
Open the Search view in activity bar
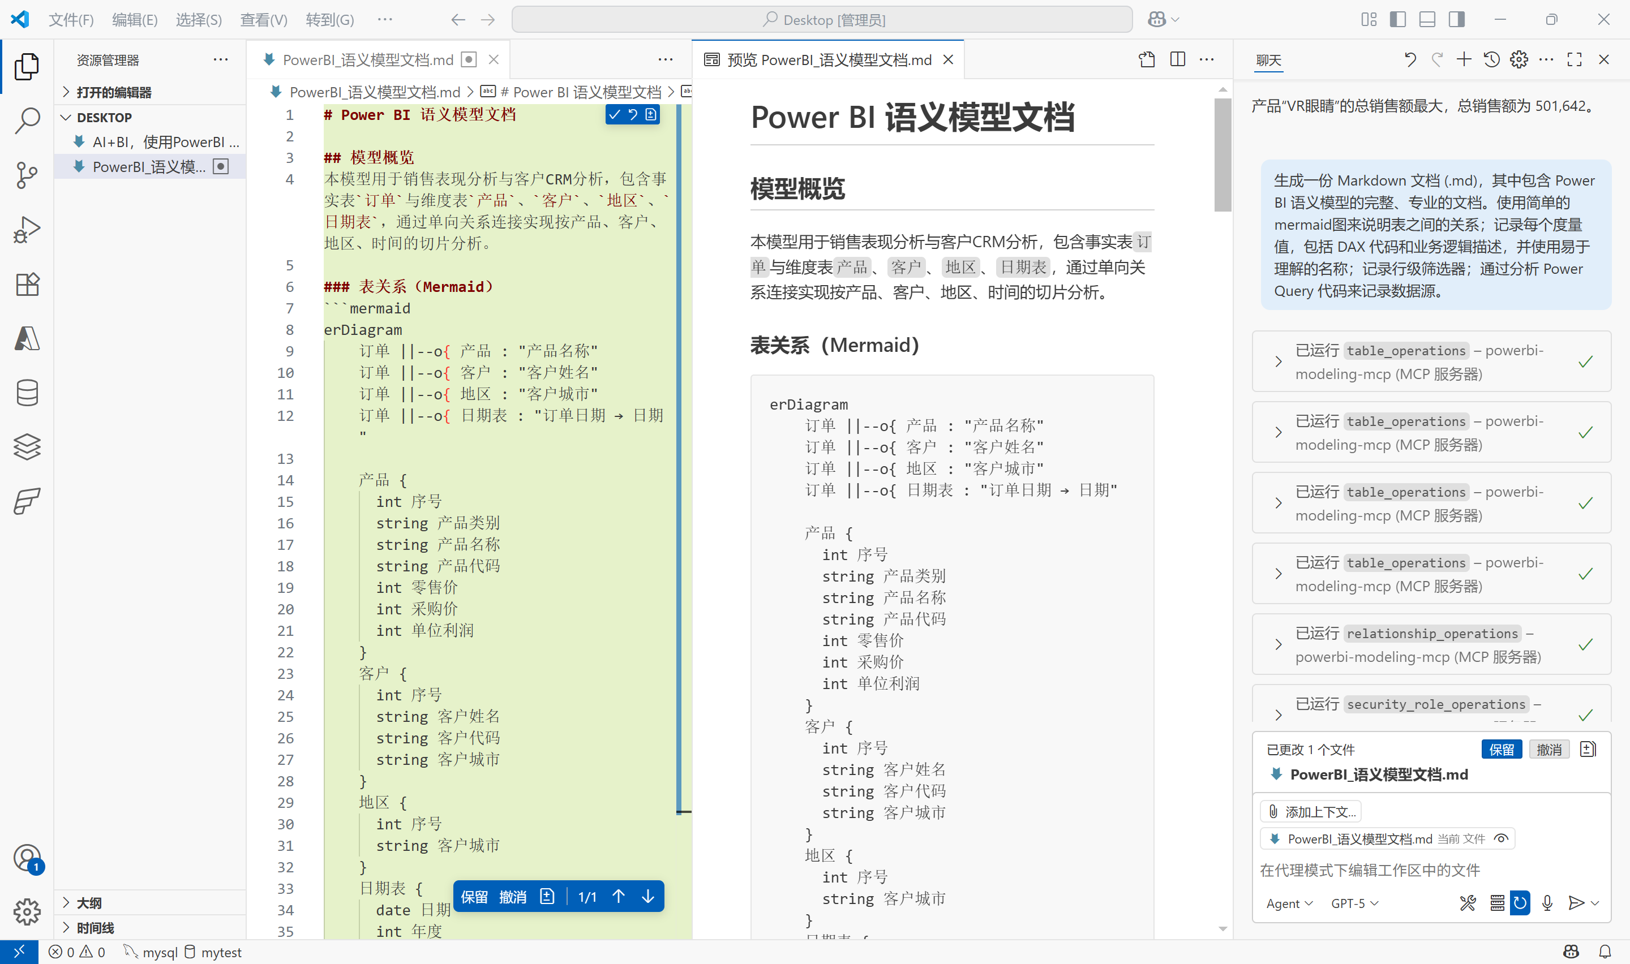(x=27, y=121)
